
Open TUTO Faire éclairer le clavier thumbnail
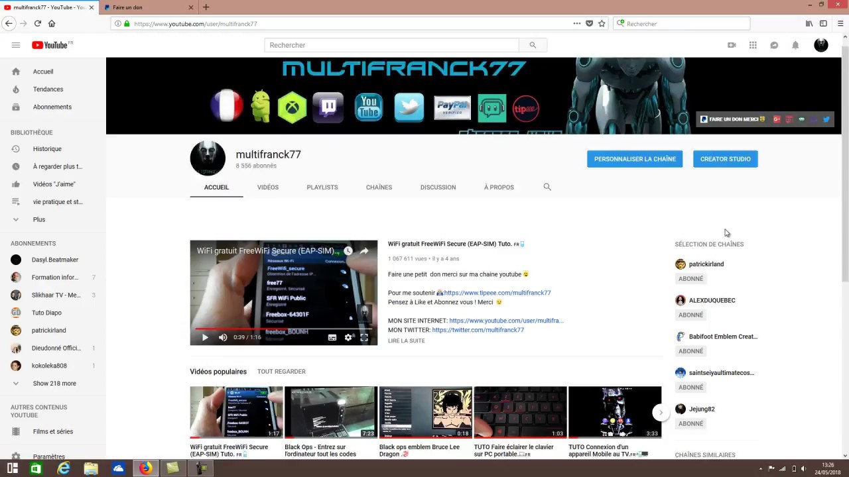pyautogui.click(x=521, y=412)
